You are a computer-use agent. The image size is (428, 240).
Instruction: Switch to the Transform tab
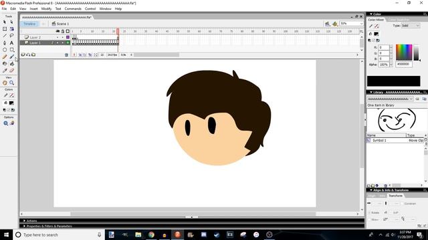tap(395, 195)
